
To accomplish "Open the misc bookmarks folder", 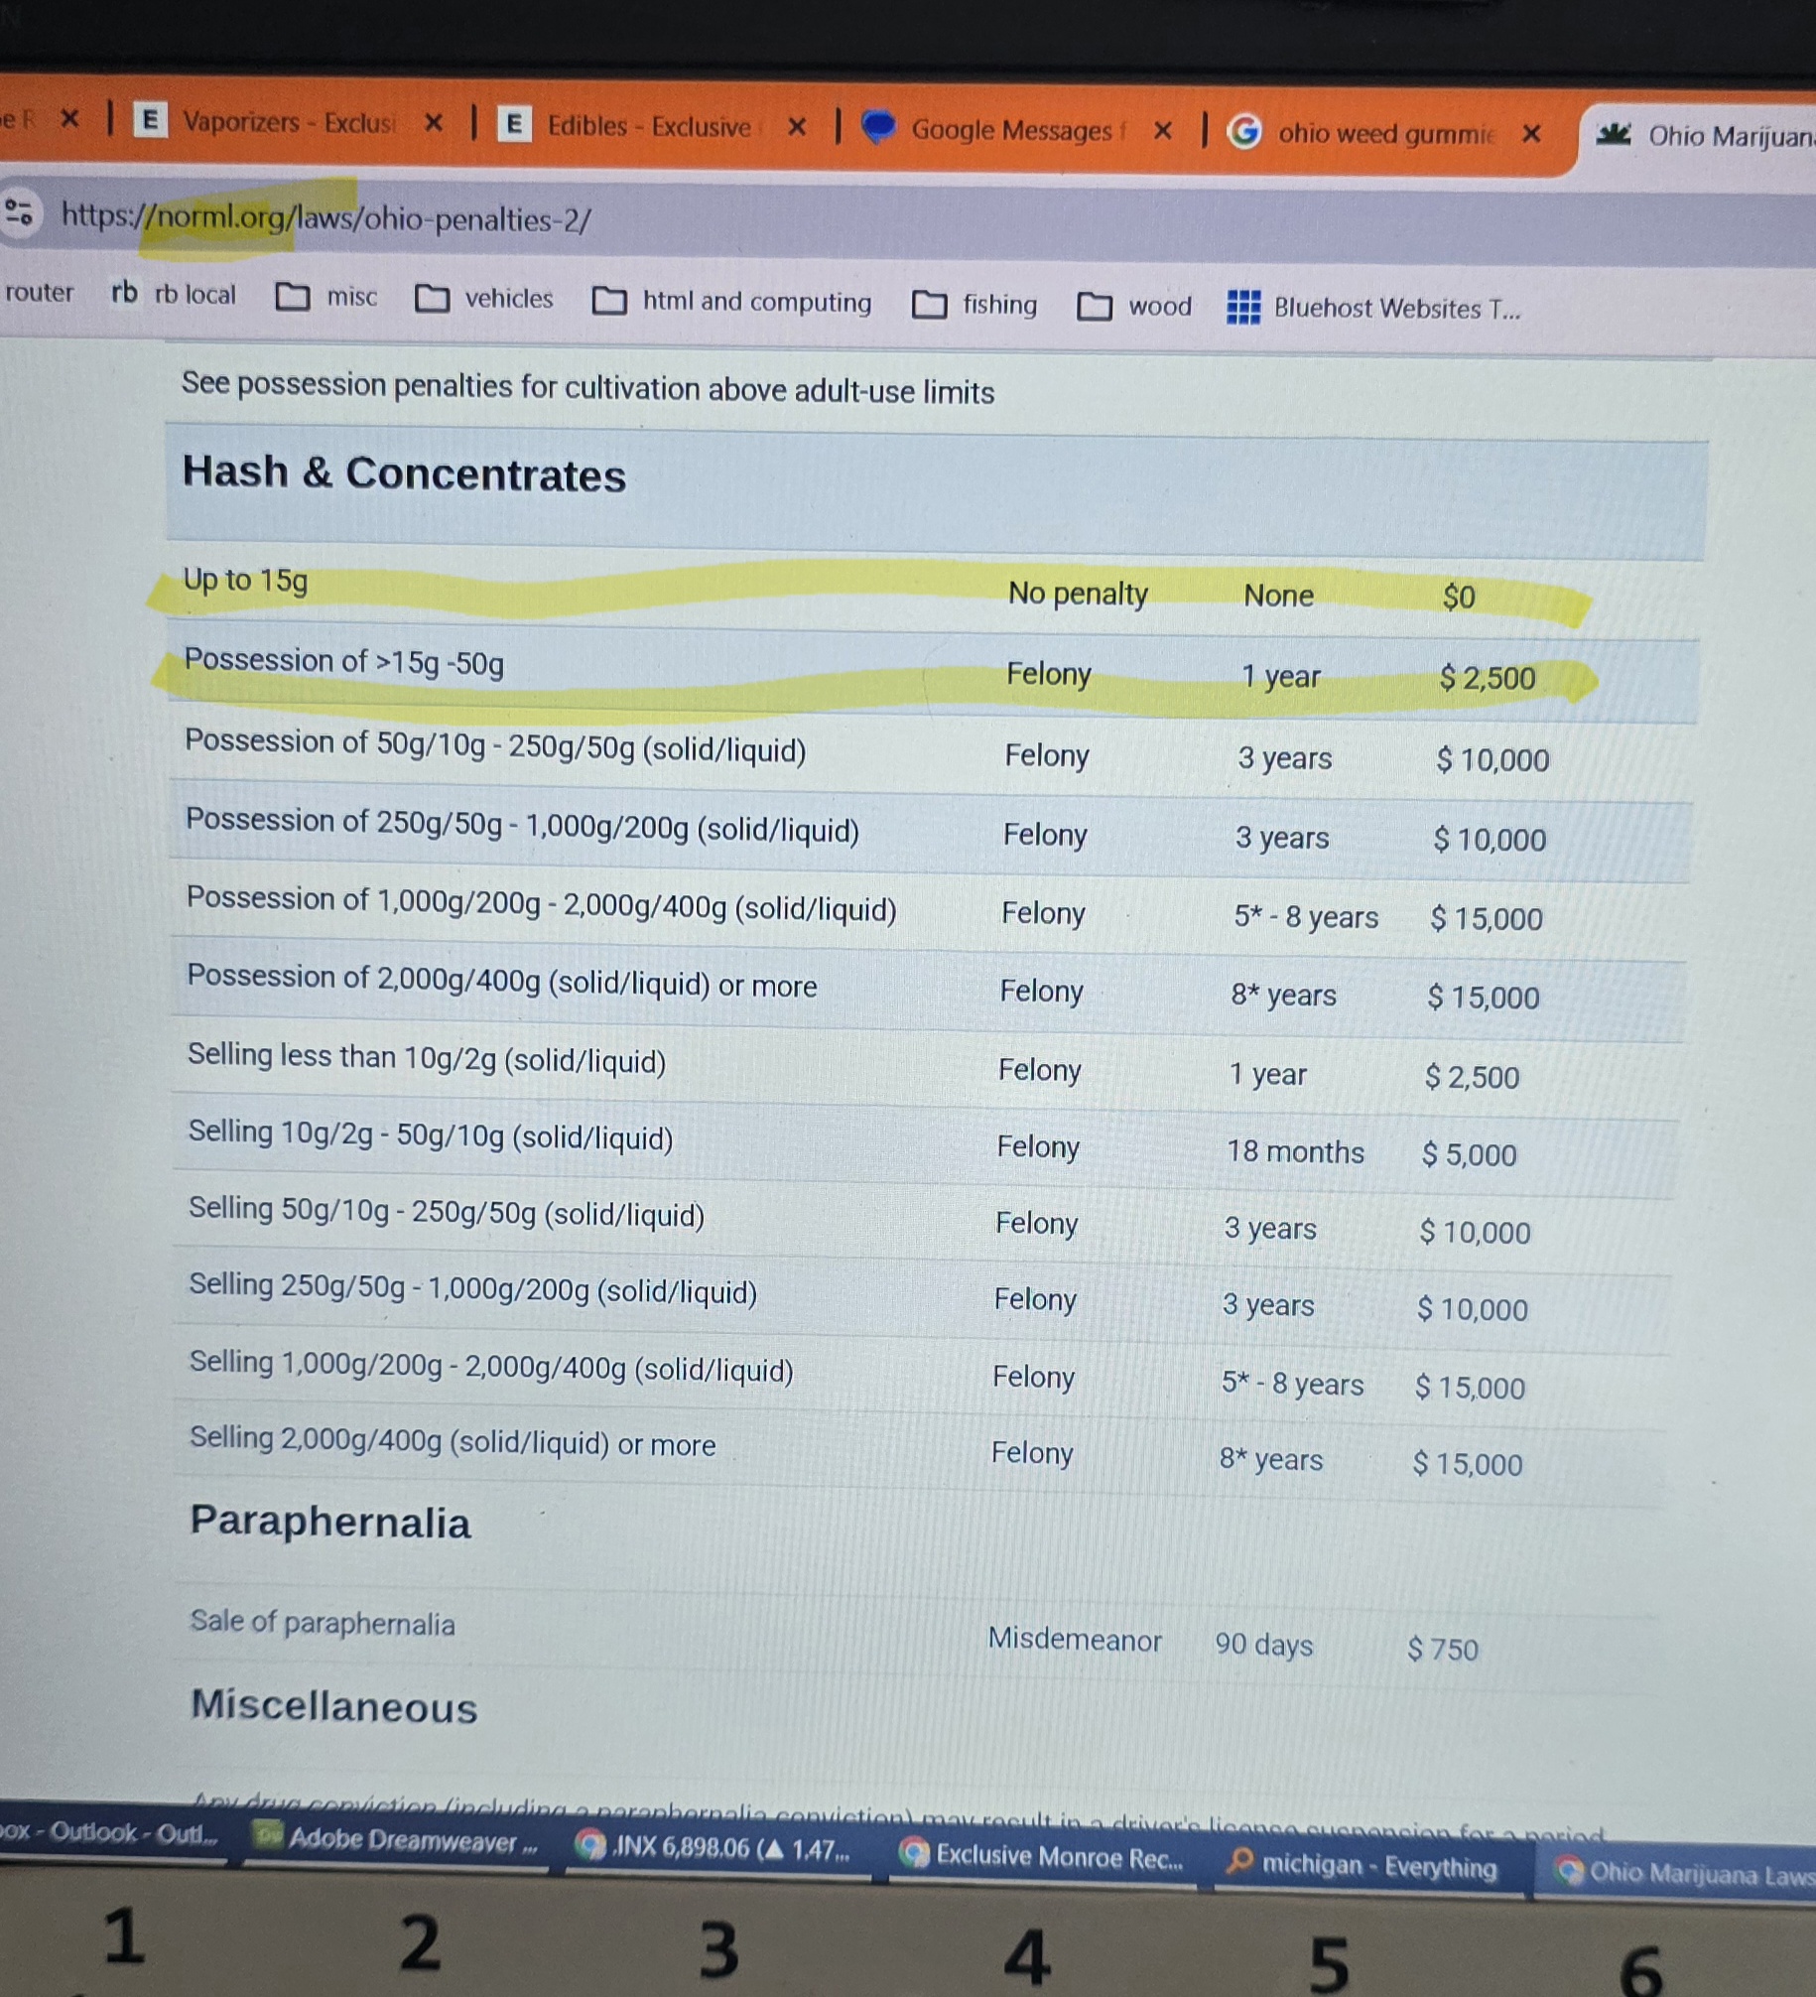I will click(326, 297).
